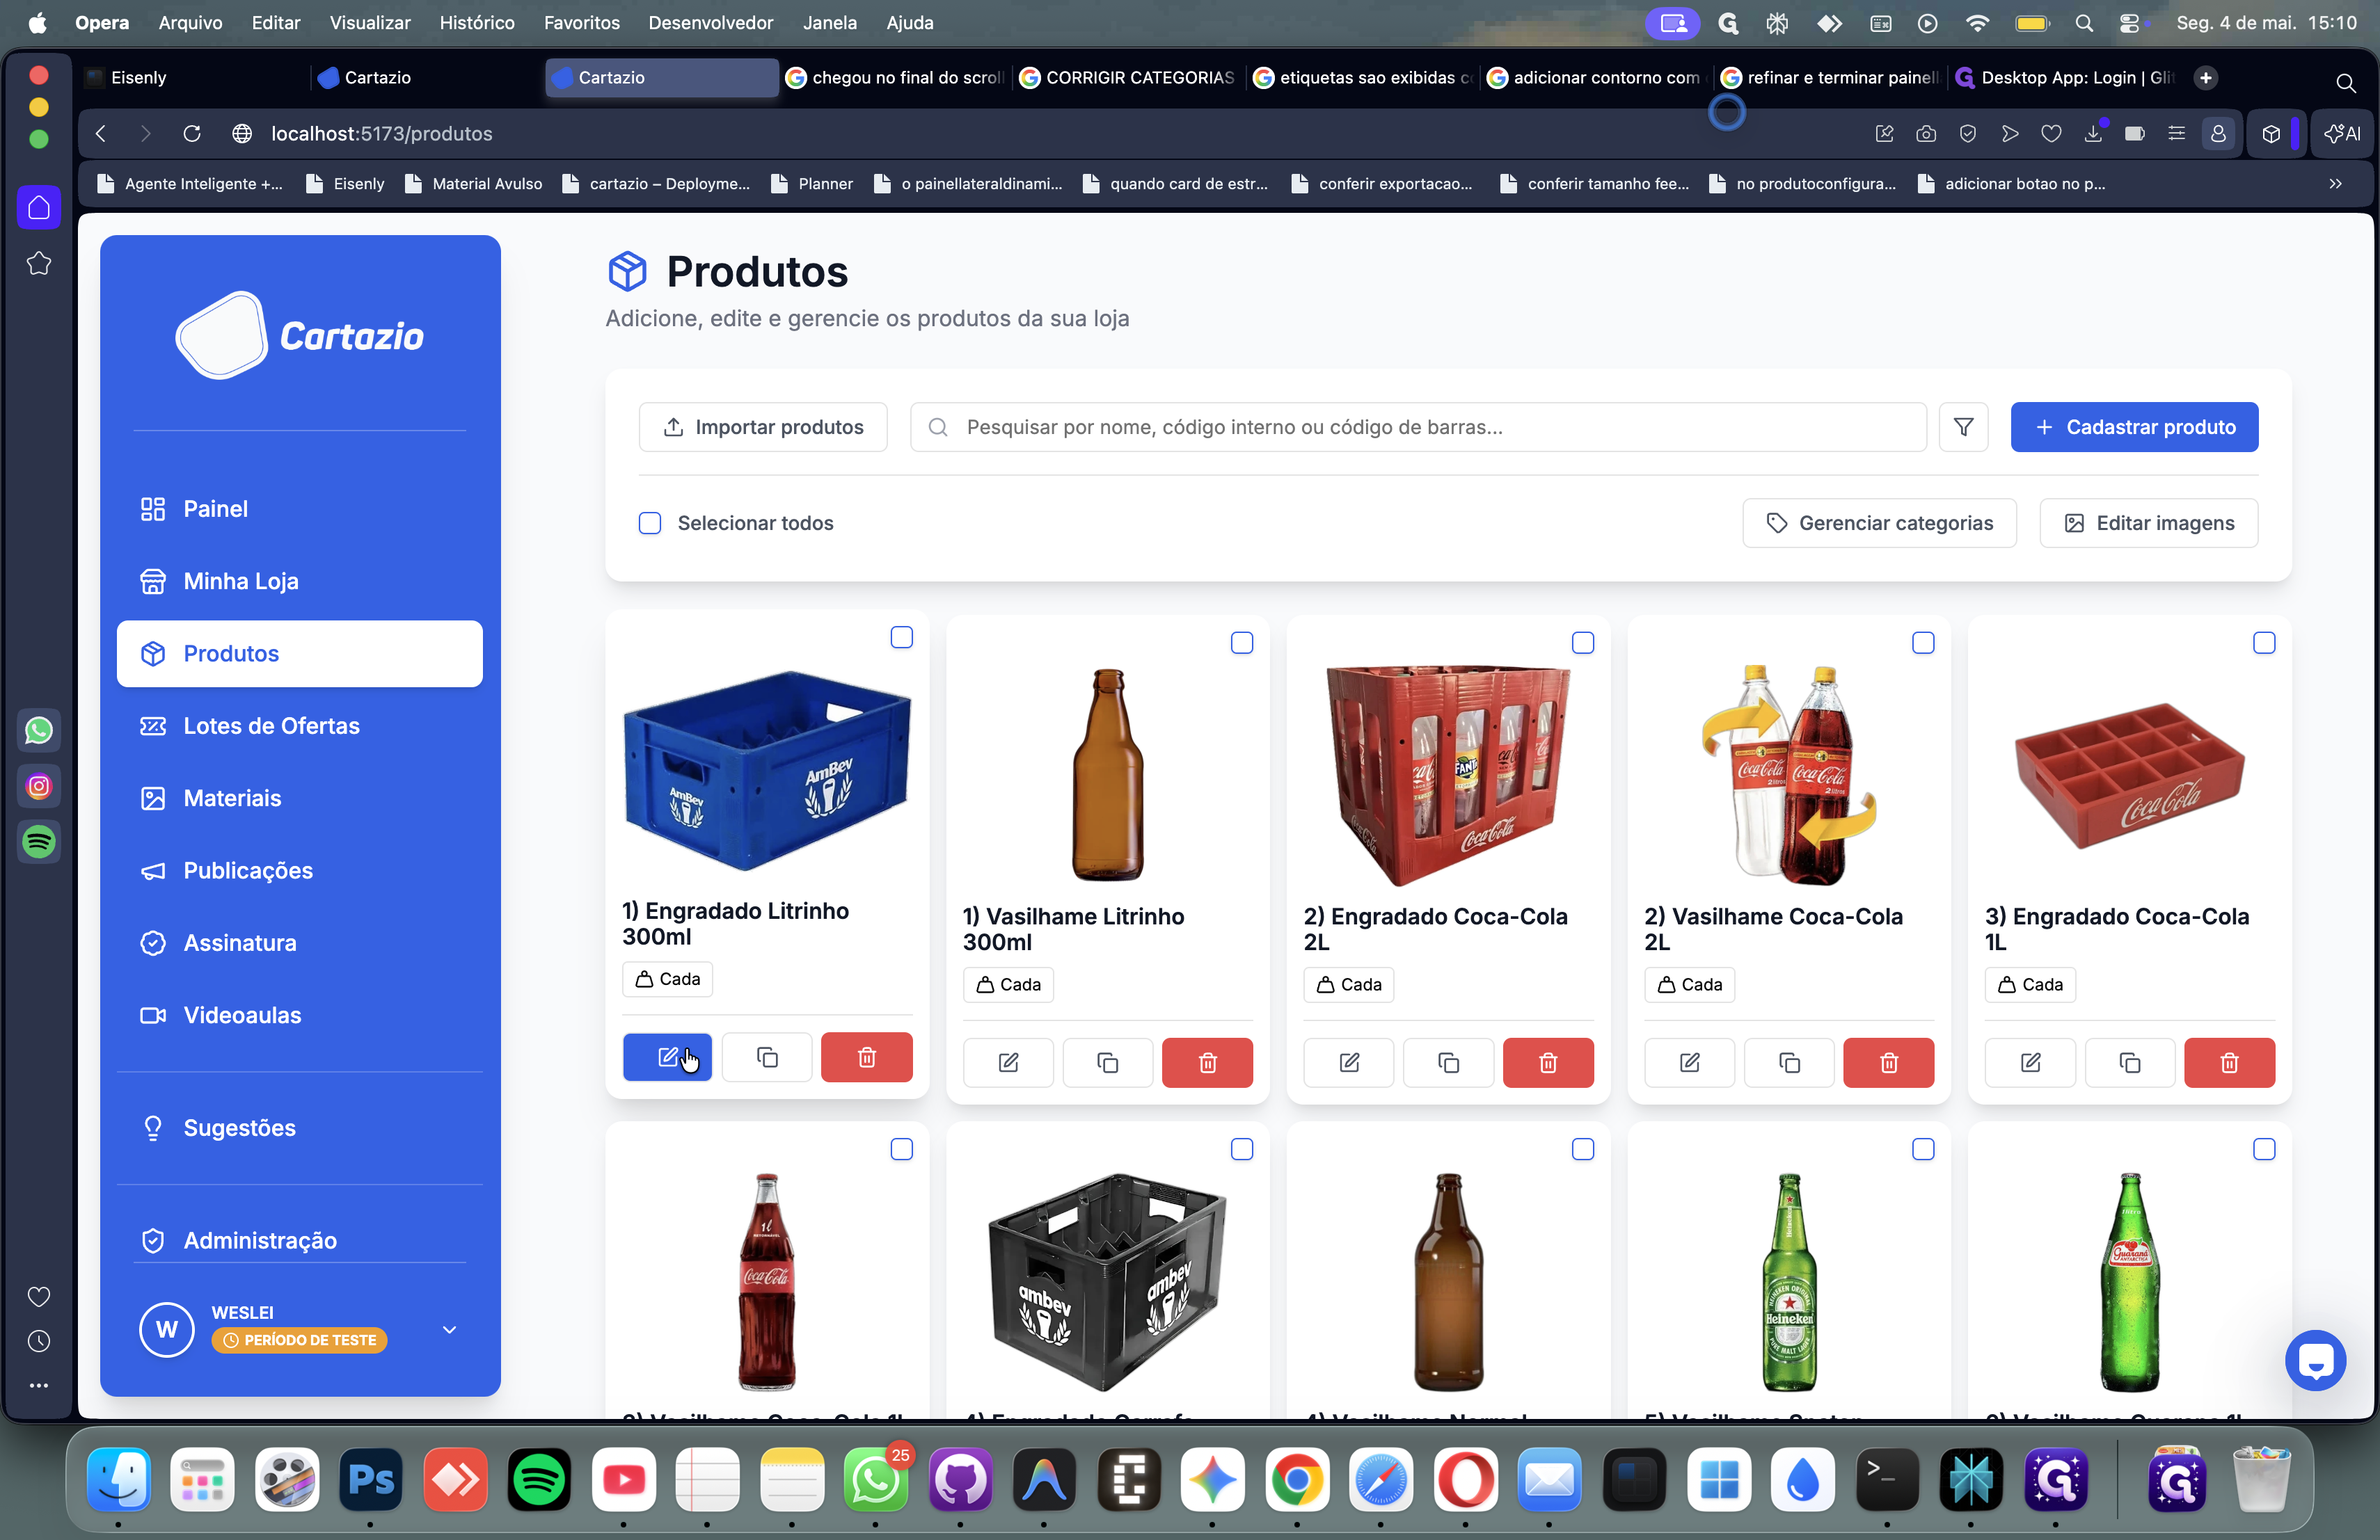Screen dimensions: 2380x1540
Task: Navigate to Materiais section
Action: 300,798
